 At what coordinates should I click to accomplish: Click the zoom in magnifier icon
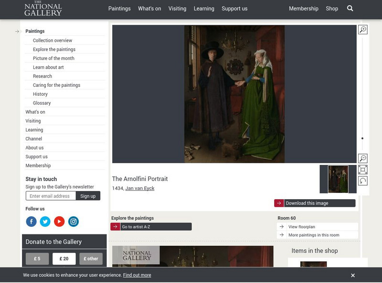tap(362, 30)
